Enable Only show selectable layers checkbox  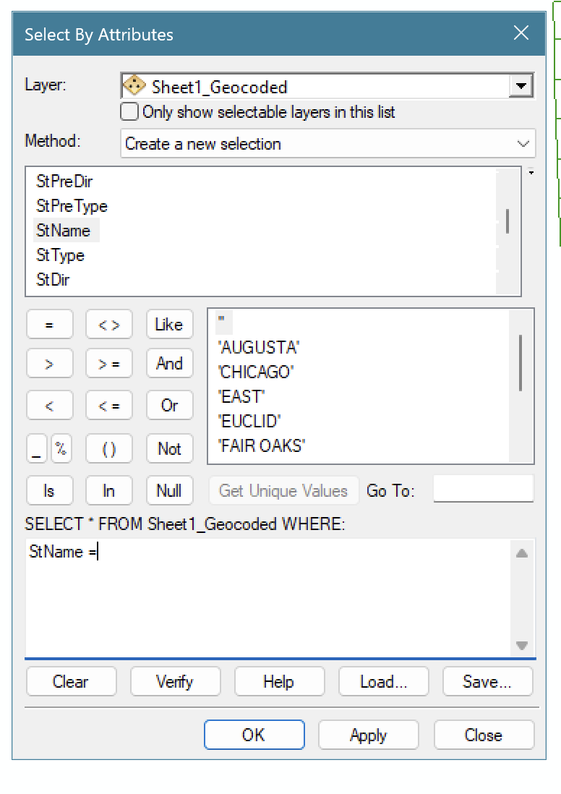(129, 112)
